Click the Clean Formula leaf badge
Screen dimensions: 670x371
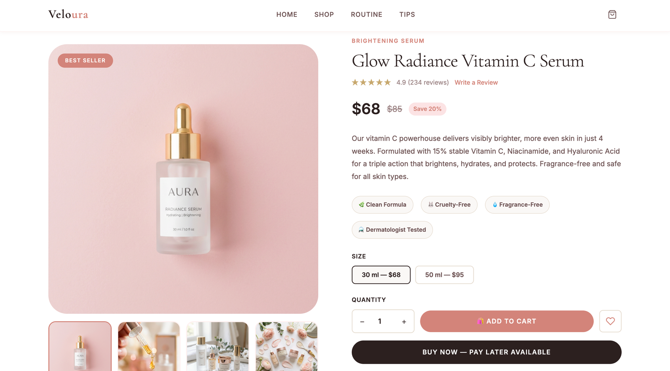point(382,205)
